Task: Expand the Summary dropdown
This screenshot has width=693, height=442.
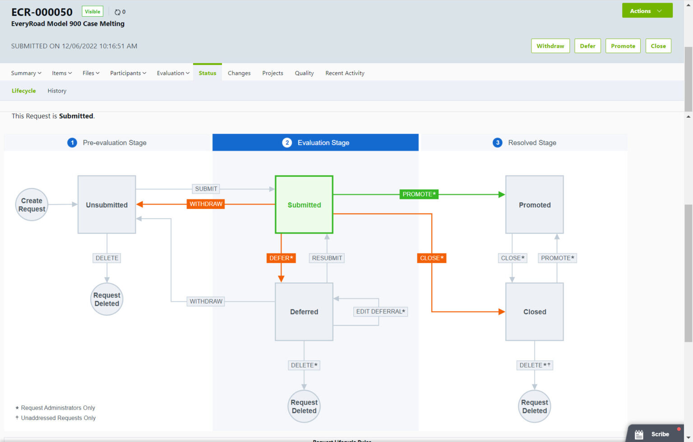Action: [x=25, y=73]
